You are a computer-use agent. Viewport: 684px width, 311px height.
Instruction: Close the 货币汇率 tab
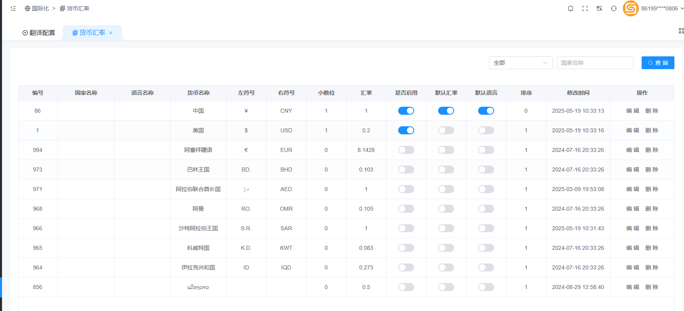tap(111, 33)
